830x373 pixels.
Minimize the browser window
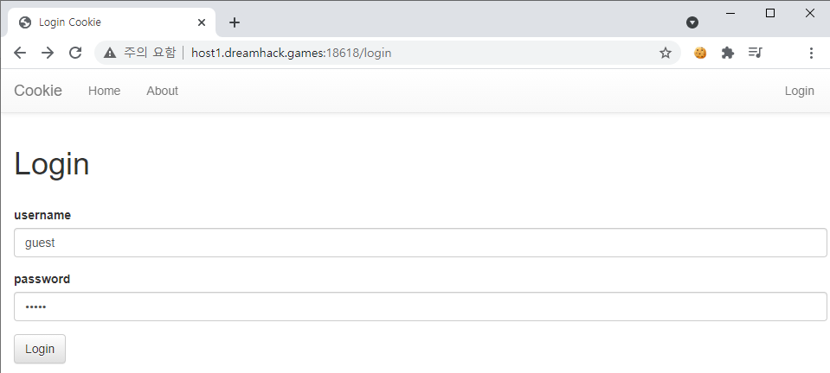click(731, 13)
